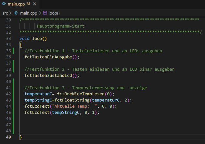Click line number 33 in the gutter
Image resolution: width=205 pixels, height=144 pixels.
(x=8, y=39)
